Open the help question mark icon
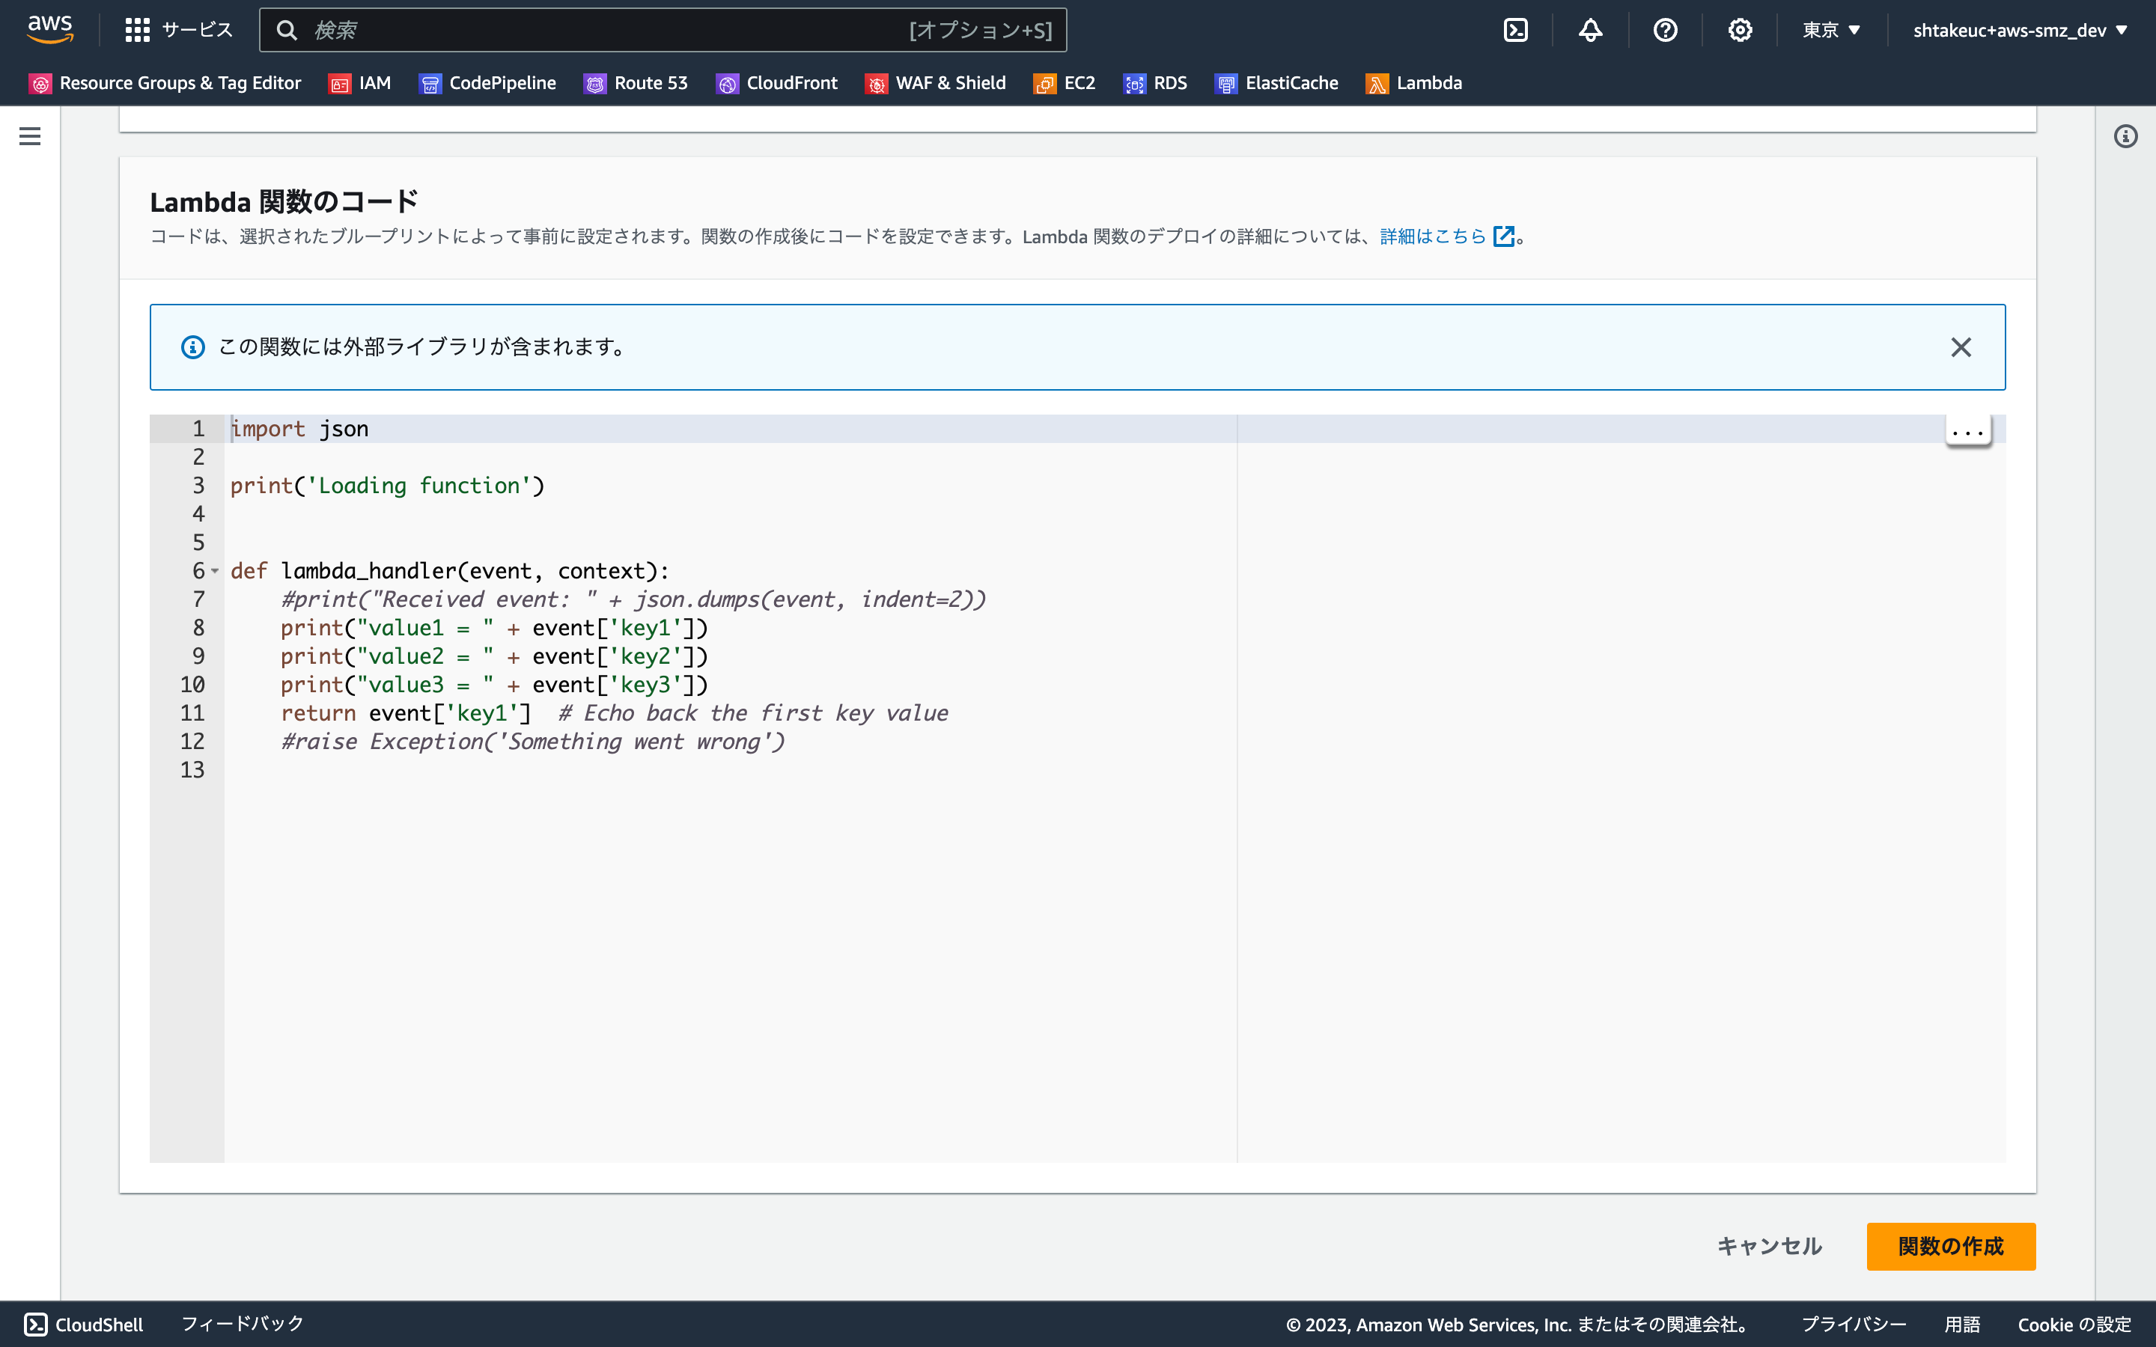This screenshot has width=2156, height=1347. (x=1665, y=30)
